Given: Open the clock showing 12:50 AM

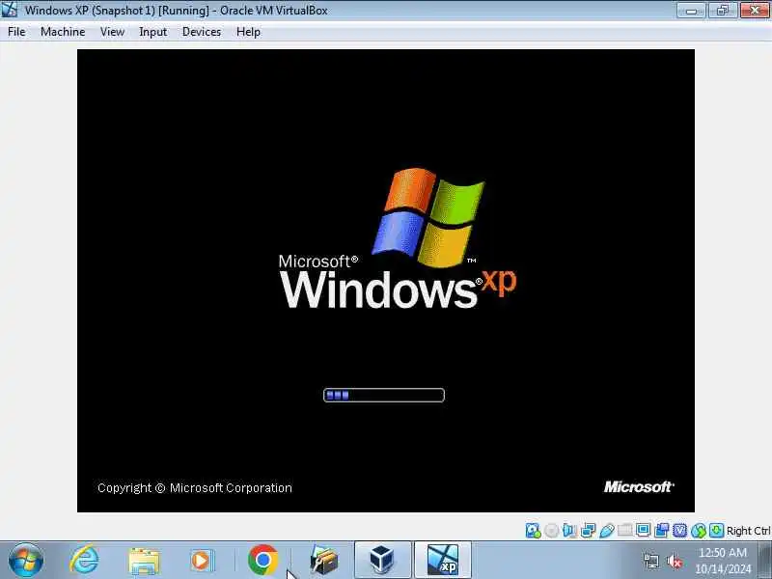Looking at the screenshot, I should [723, 561].
